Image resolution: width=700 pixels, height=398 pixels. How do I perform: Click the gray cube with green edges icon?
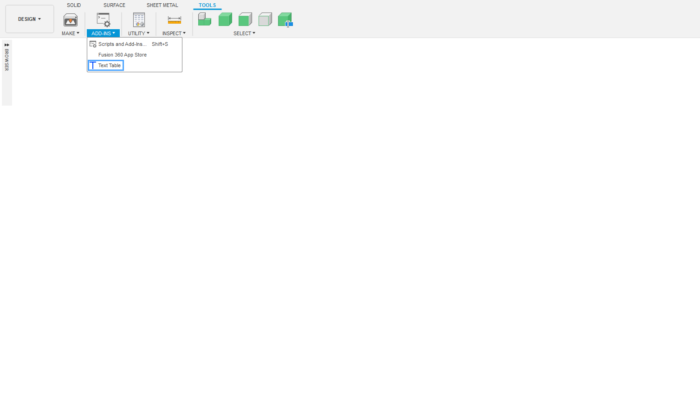265,19
